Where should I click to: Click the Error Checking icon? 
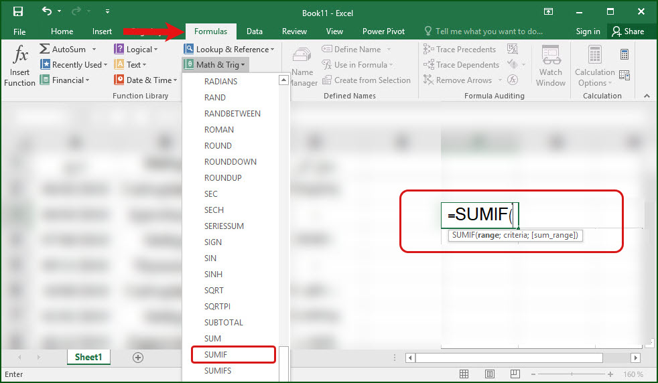point(513,64)
